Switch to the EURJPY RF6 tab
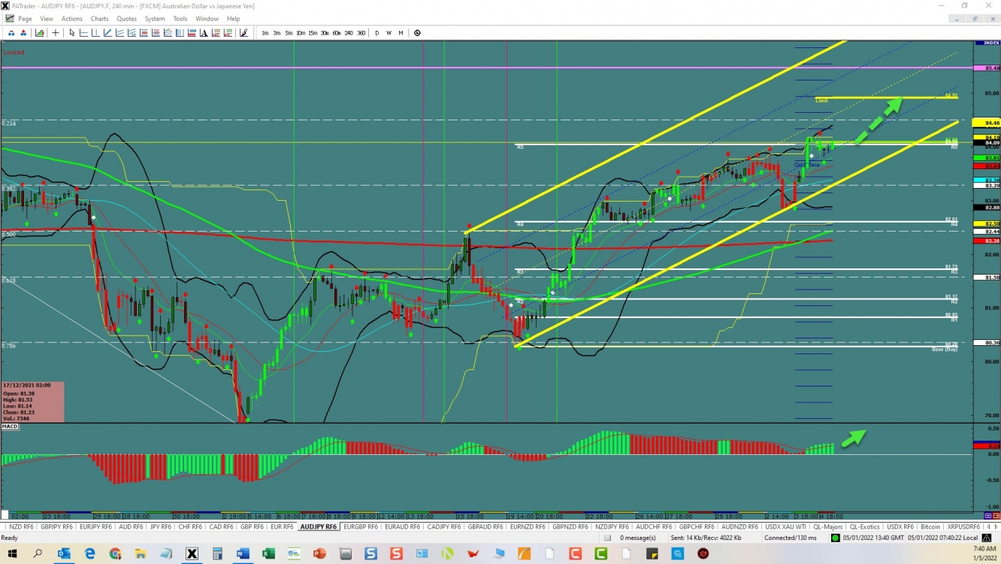The height and width of the screenshot is (564, 1001). [95, 527]
